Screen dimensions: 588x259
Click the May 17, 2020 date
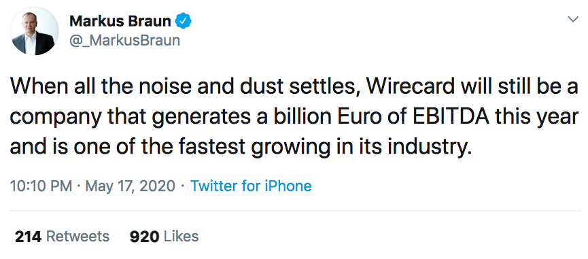pos(130,186)
